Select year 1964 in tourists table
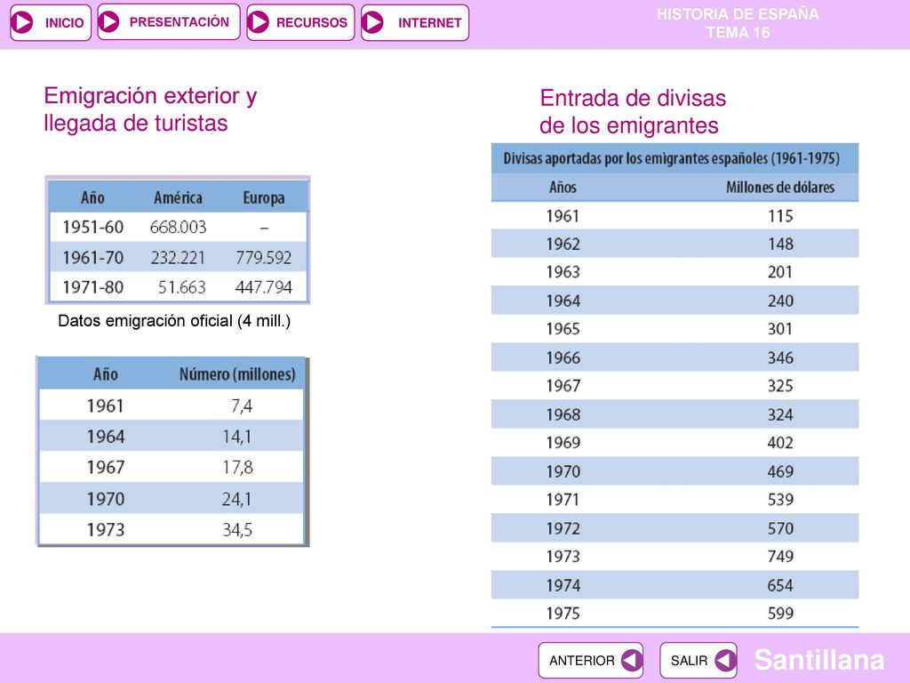910x683 pixels. (x=106, y=436)
